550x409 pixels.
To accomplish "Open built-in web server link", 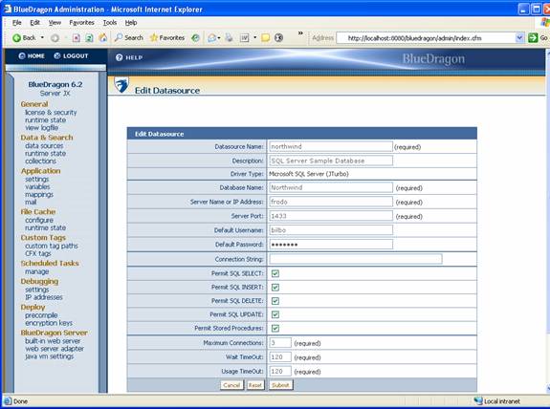I will (x=53, y=341).
